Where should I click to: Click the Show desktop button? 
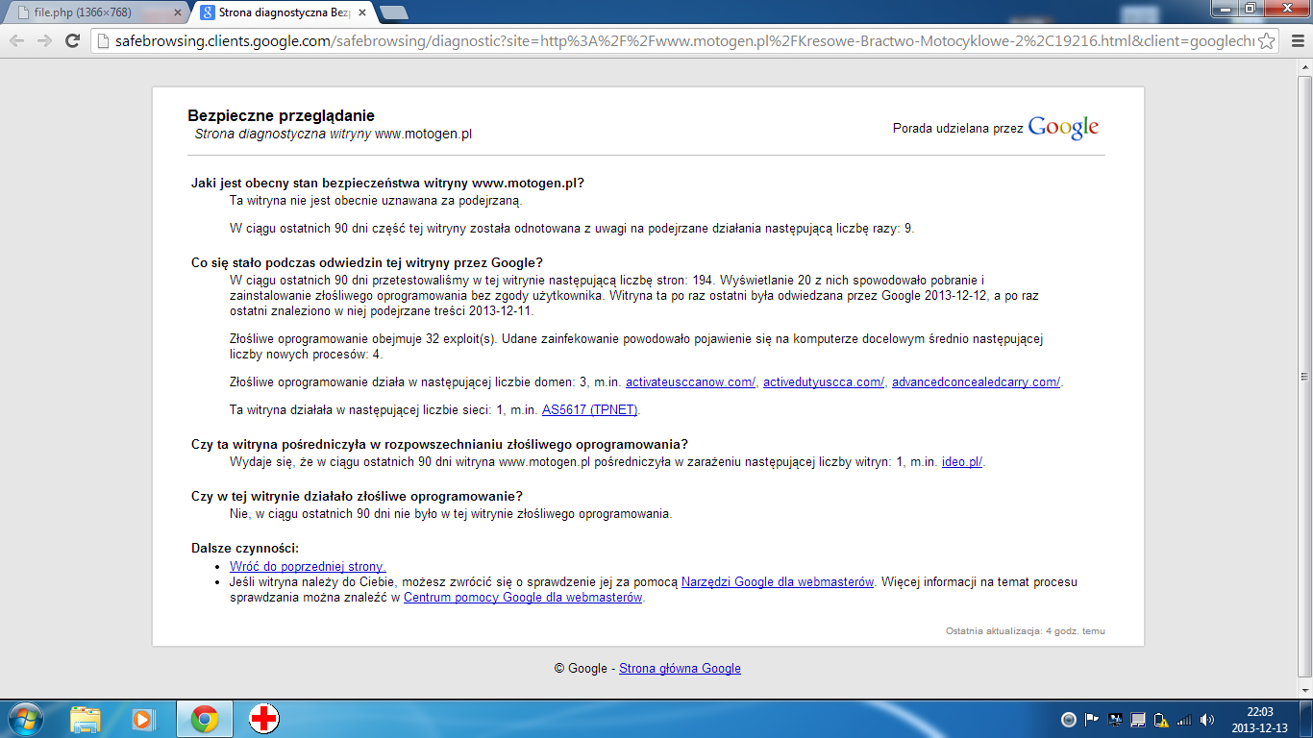point(1306,719)
